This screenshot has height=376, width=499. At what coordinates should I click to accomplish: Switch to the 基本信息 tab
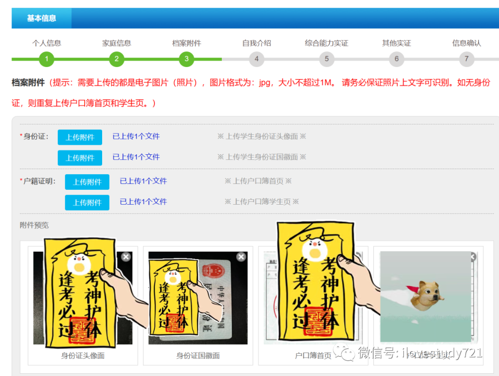(x=43, y=18)
